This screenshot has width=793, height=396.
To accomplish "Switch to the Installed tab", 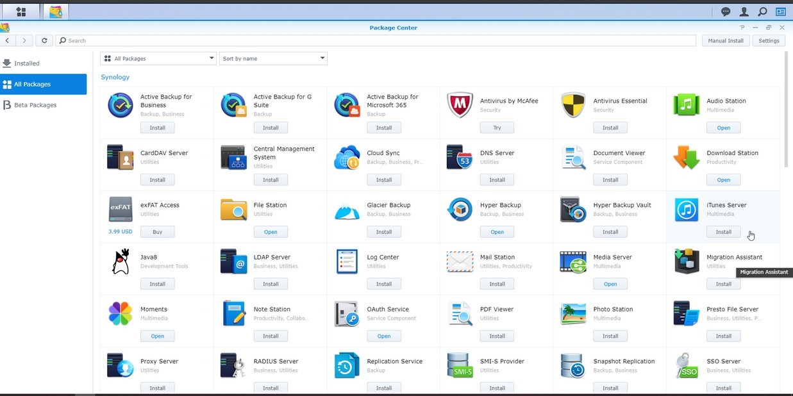I will 27,63.
